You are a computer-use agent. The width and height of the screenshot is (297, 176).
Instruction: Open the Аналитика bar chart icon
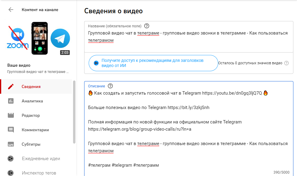(11, 101)
